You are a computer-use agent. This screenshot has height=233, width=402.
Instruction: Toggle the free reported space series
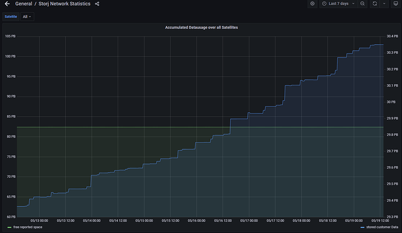pyautogui.click(x=27, y=227)
